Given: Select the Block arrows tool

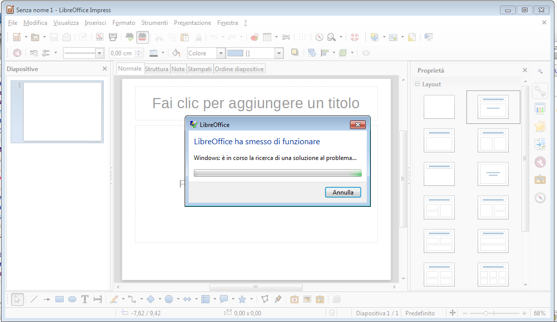Looking at the screenshot, I should click(187, 299).
